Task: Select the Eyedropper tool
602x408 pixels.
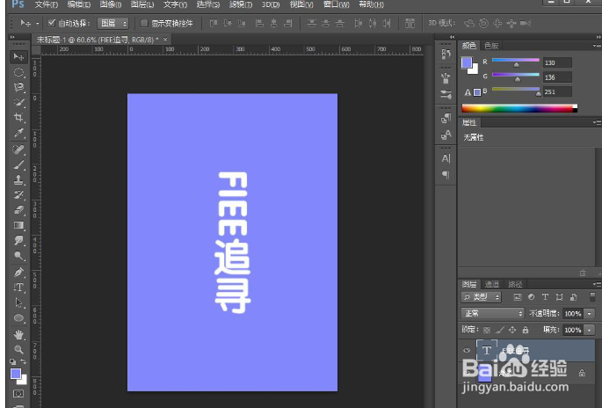Action: 18,133
